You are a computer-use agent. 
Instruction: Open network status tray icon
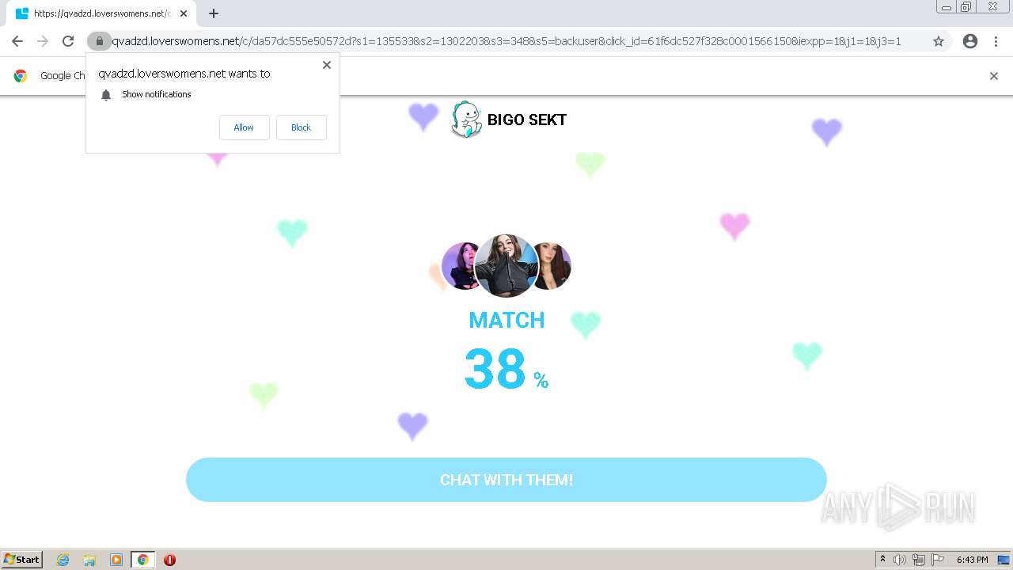(x=919, y=560)
